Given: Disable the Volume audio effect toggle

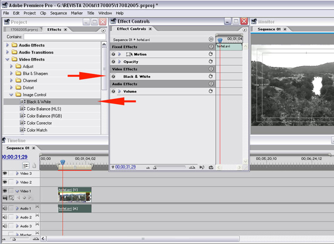Looking at the screenshot, I should (x=113, y=91).
